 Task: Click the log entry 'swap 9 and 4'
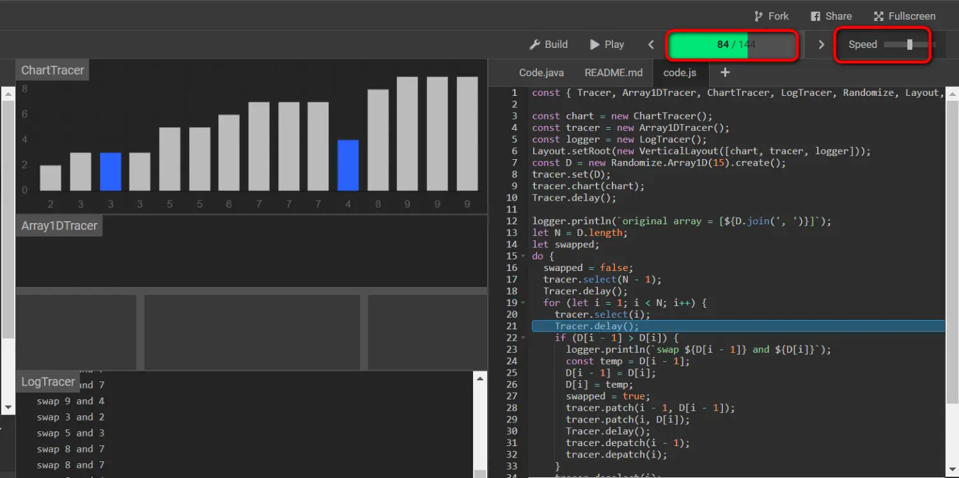click(x=71, y=401)
